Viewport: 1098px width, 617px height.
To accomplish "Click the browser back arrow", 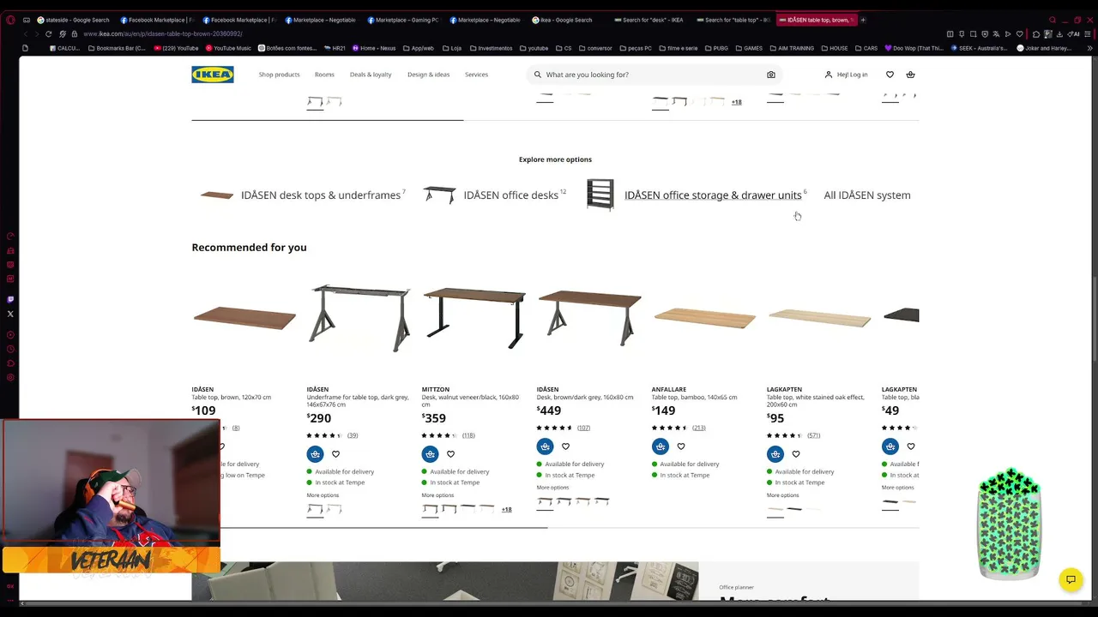I will click(26, 33).
